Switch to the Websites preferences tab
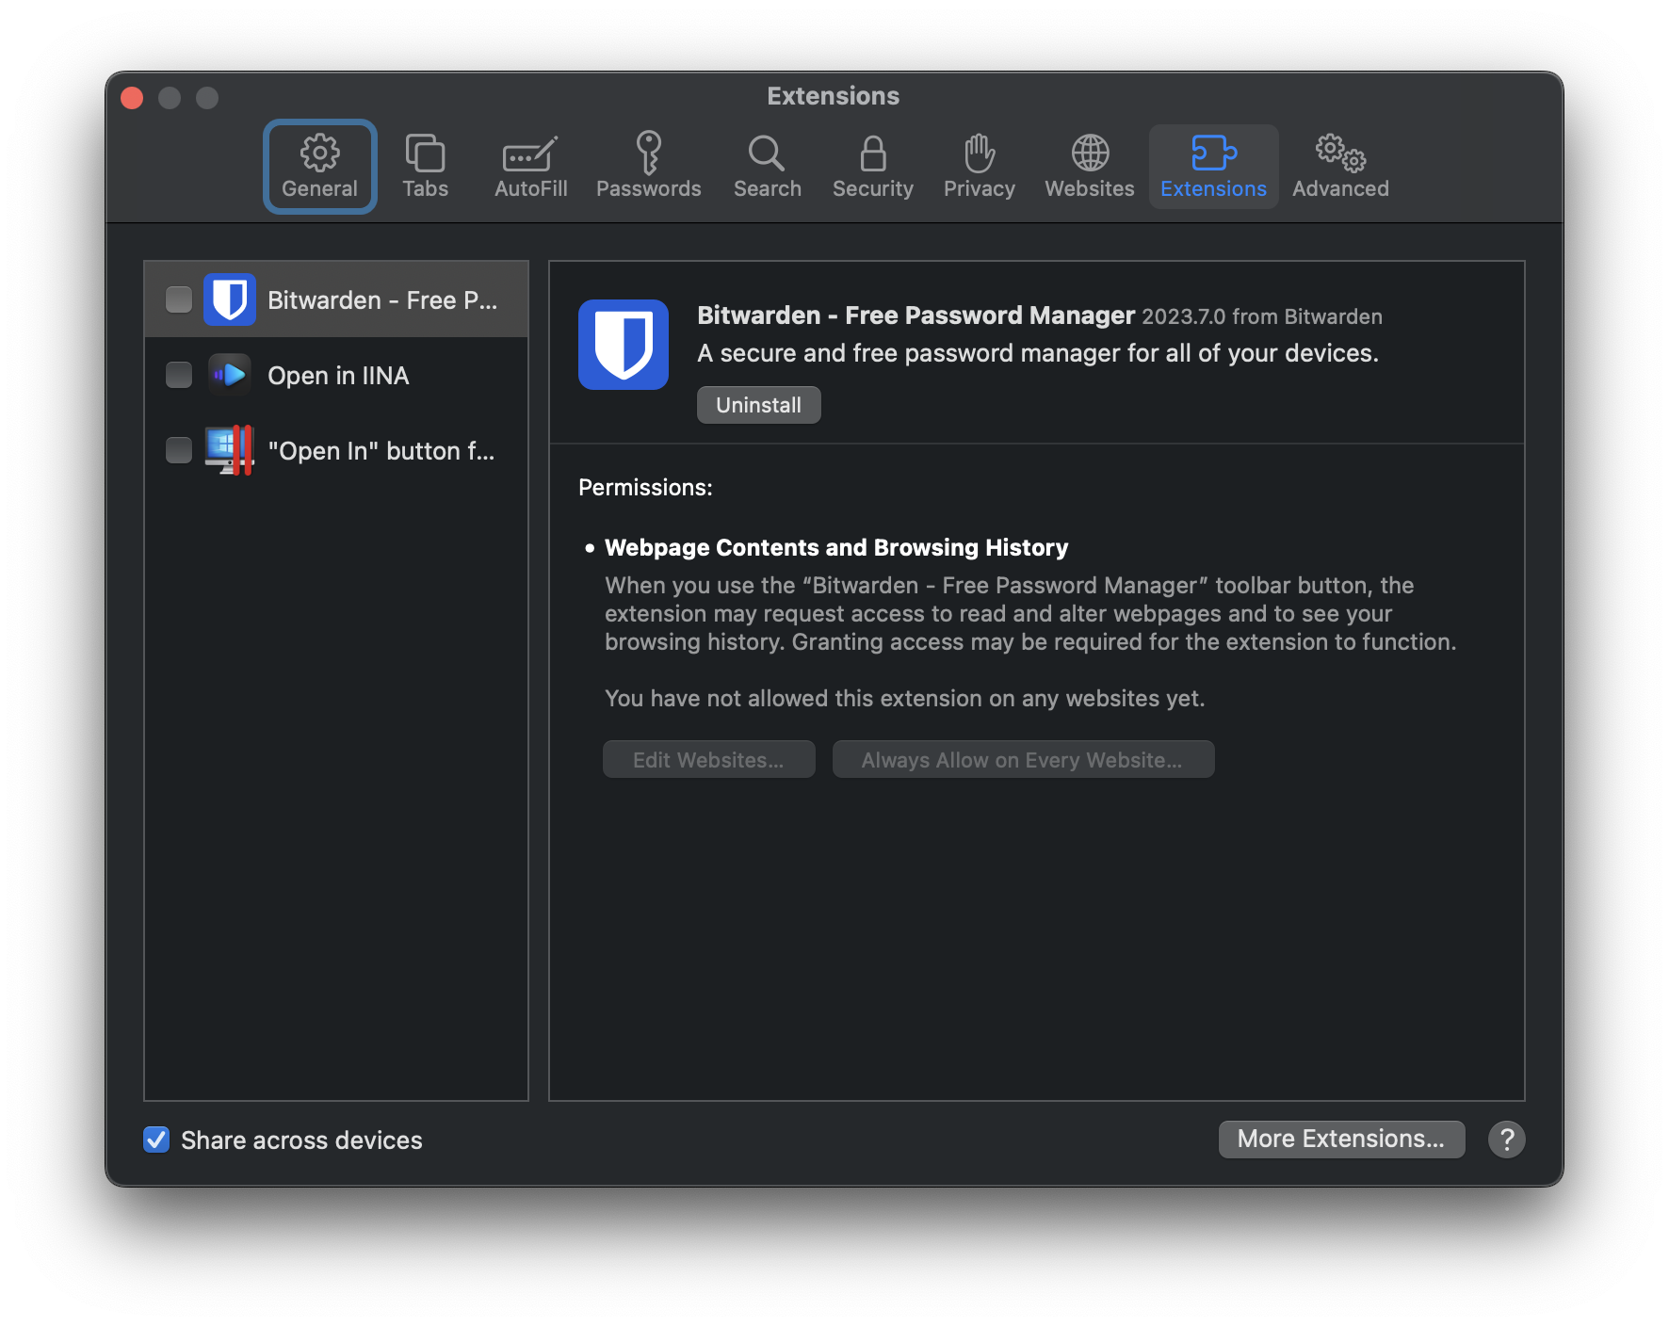The height and width of the screenshot is (1326, 1669). click(x=1090, y=167)
